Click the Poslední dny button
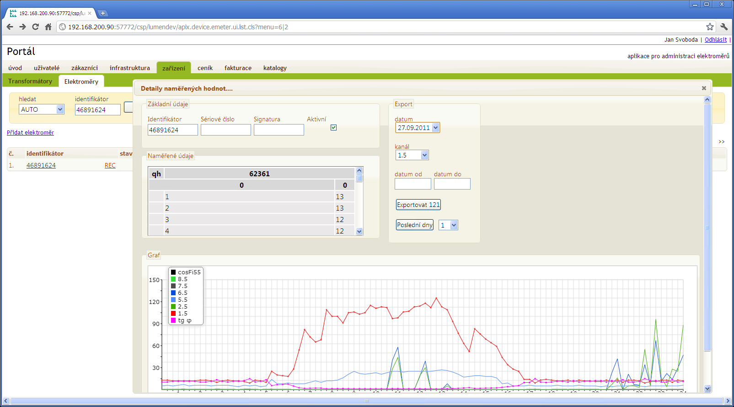The height and width of the screenshot is (407, 734). (x=415, y=225)
